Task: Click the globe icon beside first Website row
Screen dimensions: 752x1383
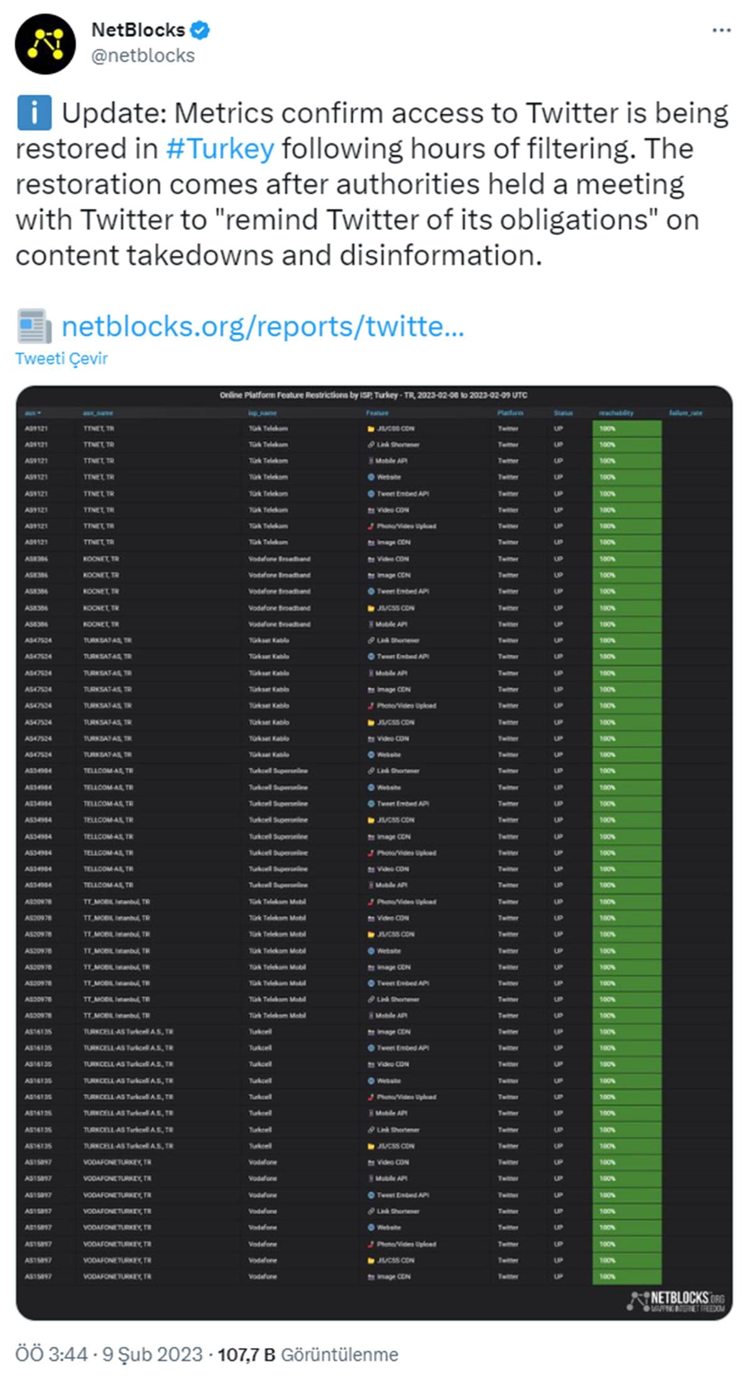Action: tap(371, 477)
